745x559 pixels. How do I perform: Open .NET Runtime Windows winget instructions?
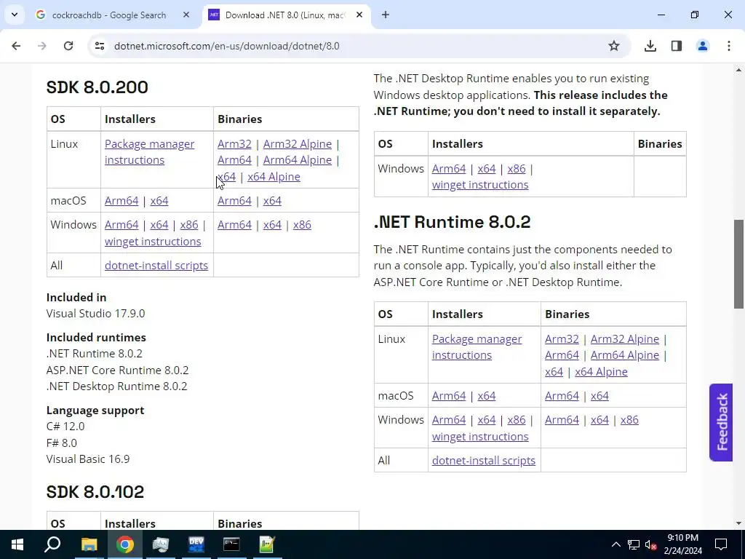[480, 437]
